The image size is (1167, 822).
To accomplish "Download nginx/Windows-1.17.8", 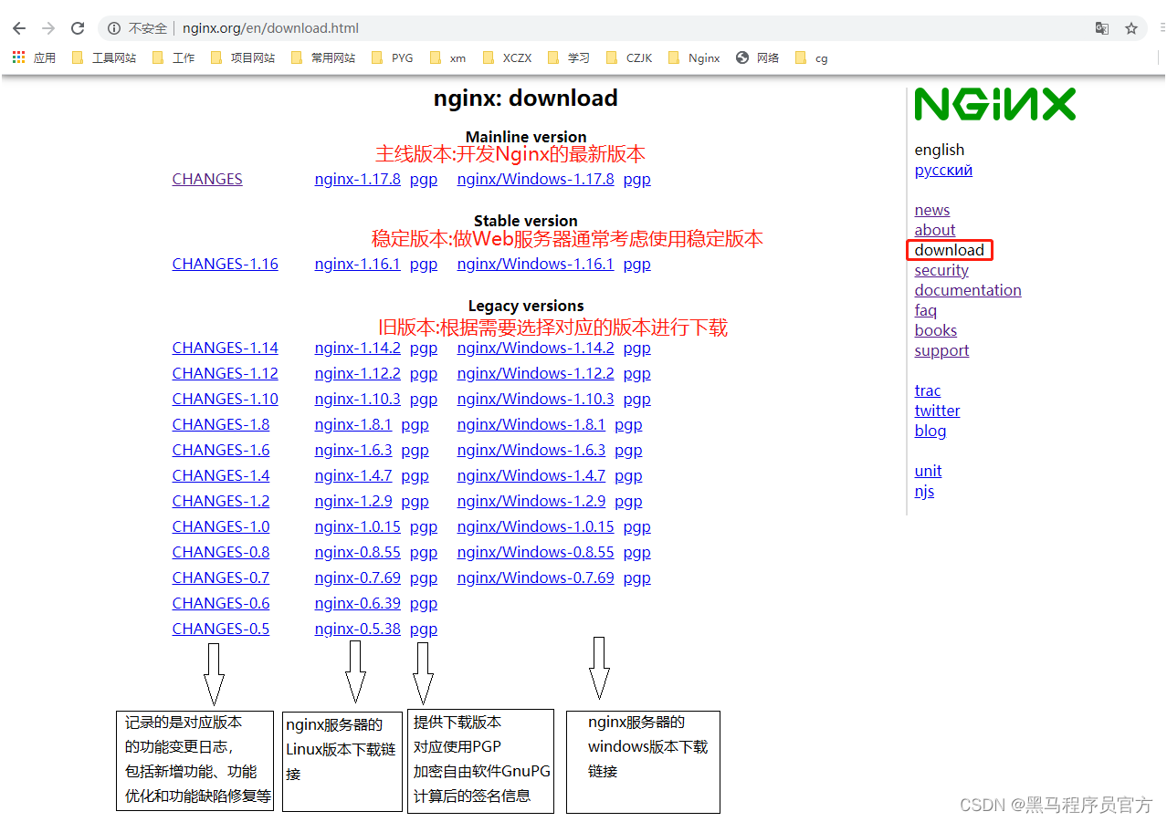I will pyautogui.click(x=536, y=179).
